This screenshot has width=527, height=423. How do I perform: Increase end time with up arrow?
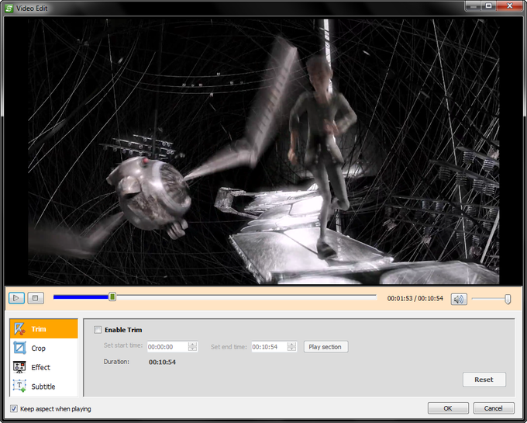tap(292, 345)
